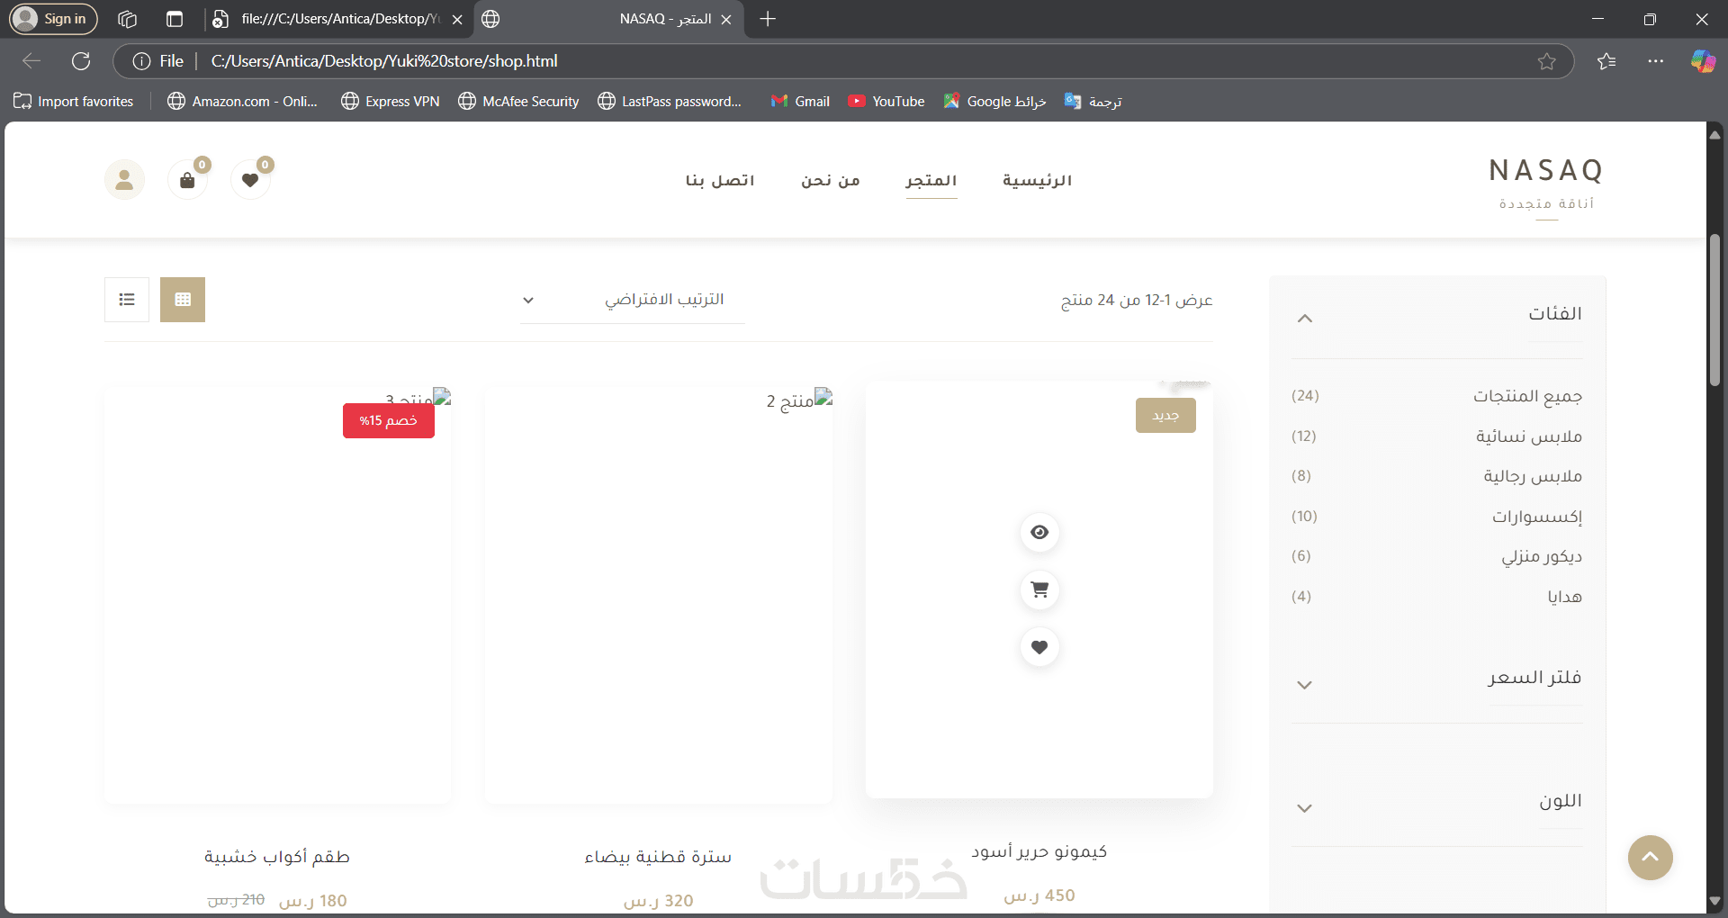Screen dimensions: 1728x918
Task: Add this page to favorites star
Action: click(1546, 61)
